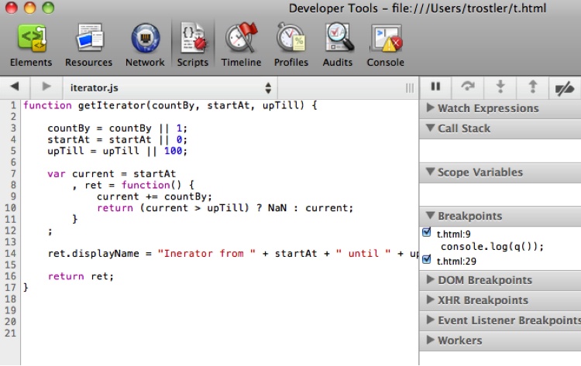Click the red close window button
Screen dimensions: 581x366
click(x=12, y=8)
